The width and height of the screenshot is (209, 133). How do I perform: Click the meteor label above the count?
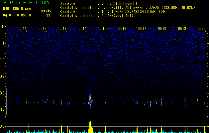point(47,10)
